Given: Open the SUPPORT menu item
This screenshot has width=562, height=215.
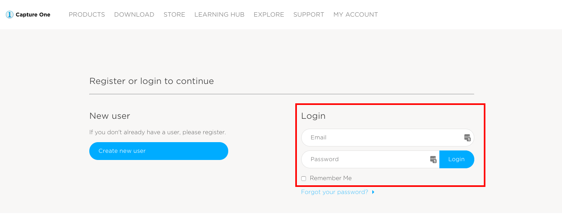Looking at the screenshot, I should [x=309, y=15].
